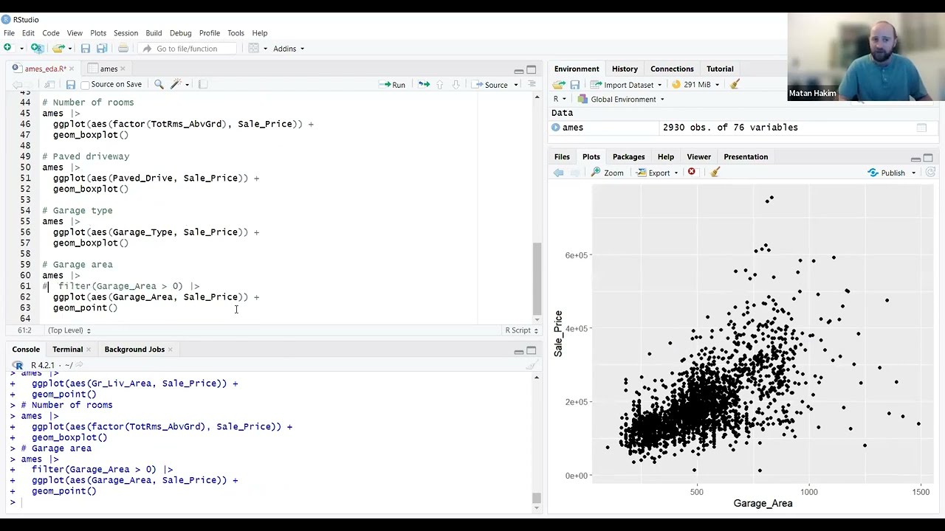
Task: Load workspace icon in Environment pane
Action: [559, 85]
